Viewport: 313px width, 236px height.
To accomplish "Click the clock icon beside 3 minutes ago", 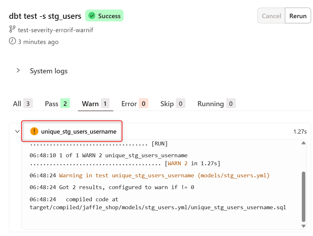I will point(12,41).
